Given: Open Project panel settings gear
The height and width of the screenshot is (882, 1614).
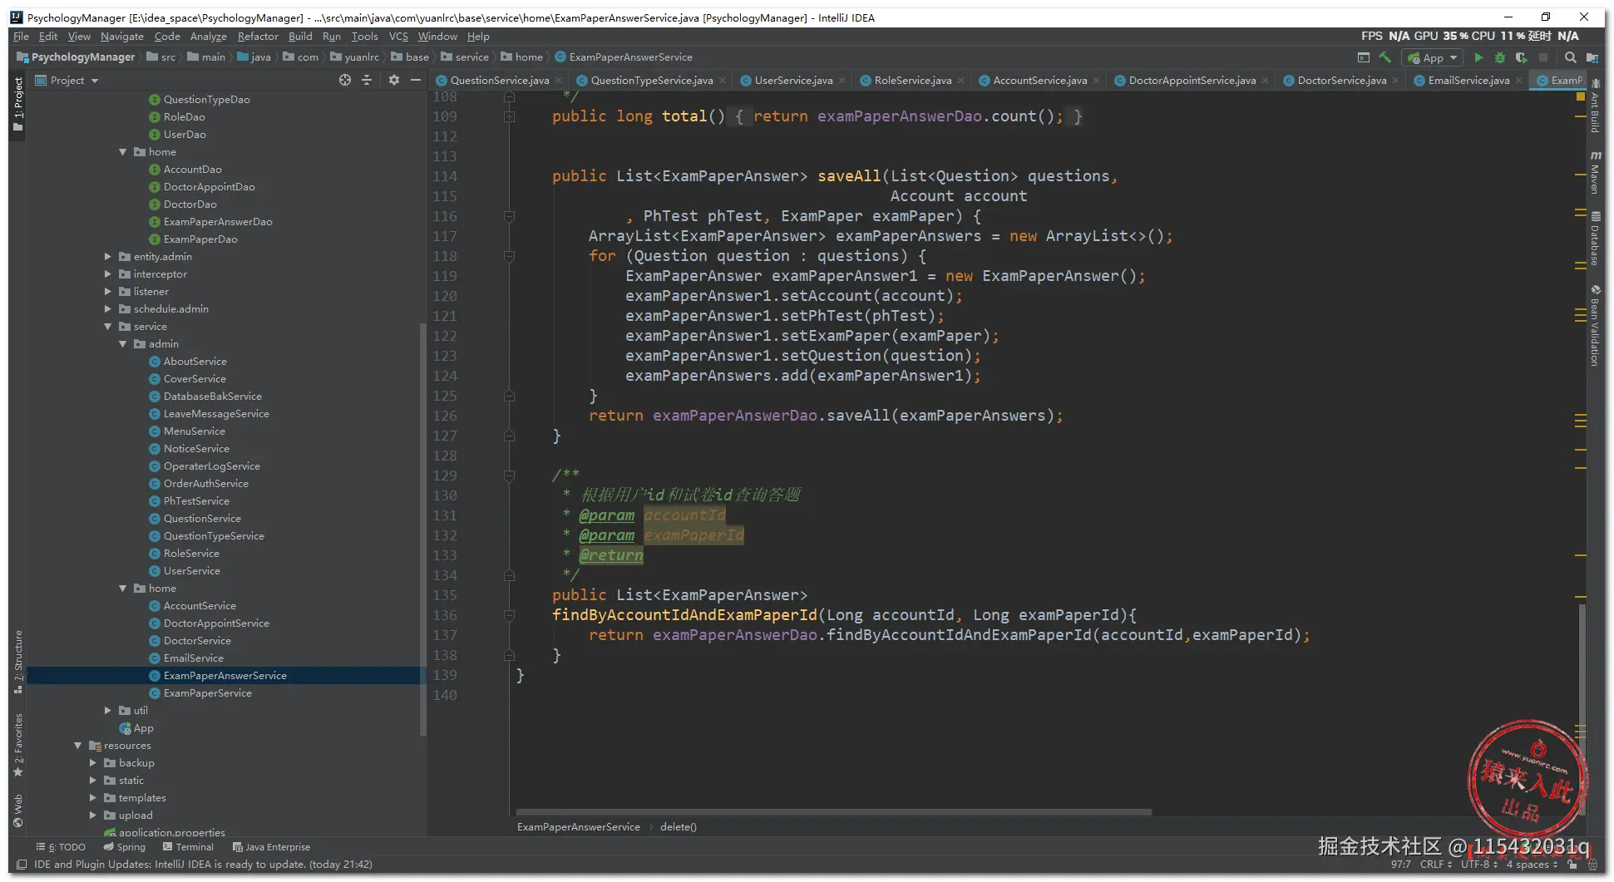Looking at the screenshot, I should click(393, 80).
